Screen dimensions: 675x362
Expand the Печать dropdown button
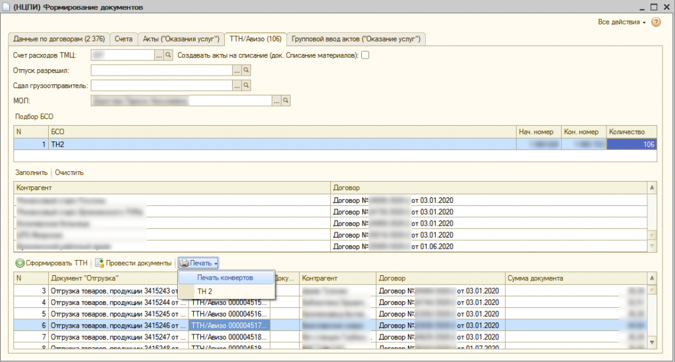[x=198, y=263]
